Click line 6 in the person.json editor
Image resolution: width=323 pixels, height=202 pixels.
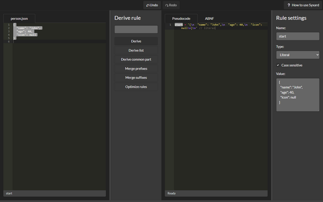[x=60, y=41]
